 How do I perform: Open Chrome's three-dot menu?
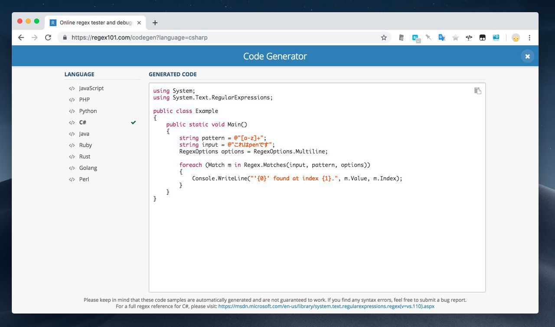click(x=529, y=38)
